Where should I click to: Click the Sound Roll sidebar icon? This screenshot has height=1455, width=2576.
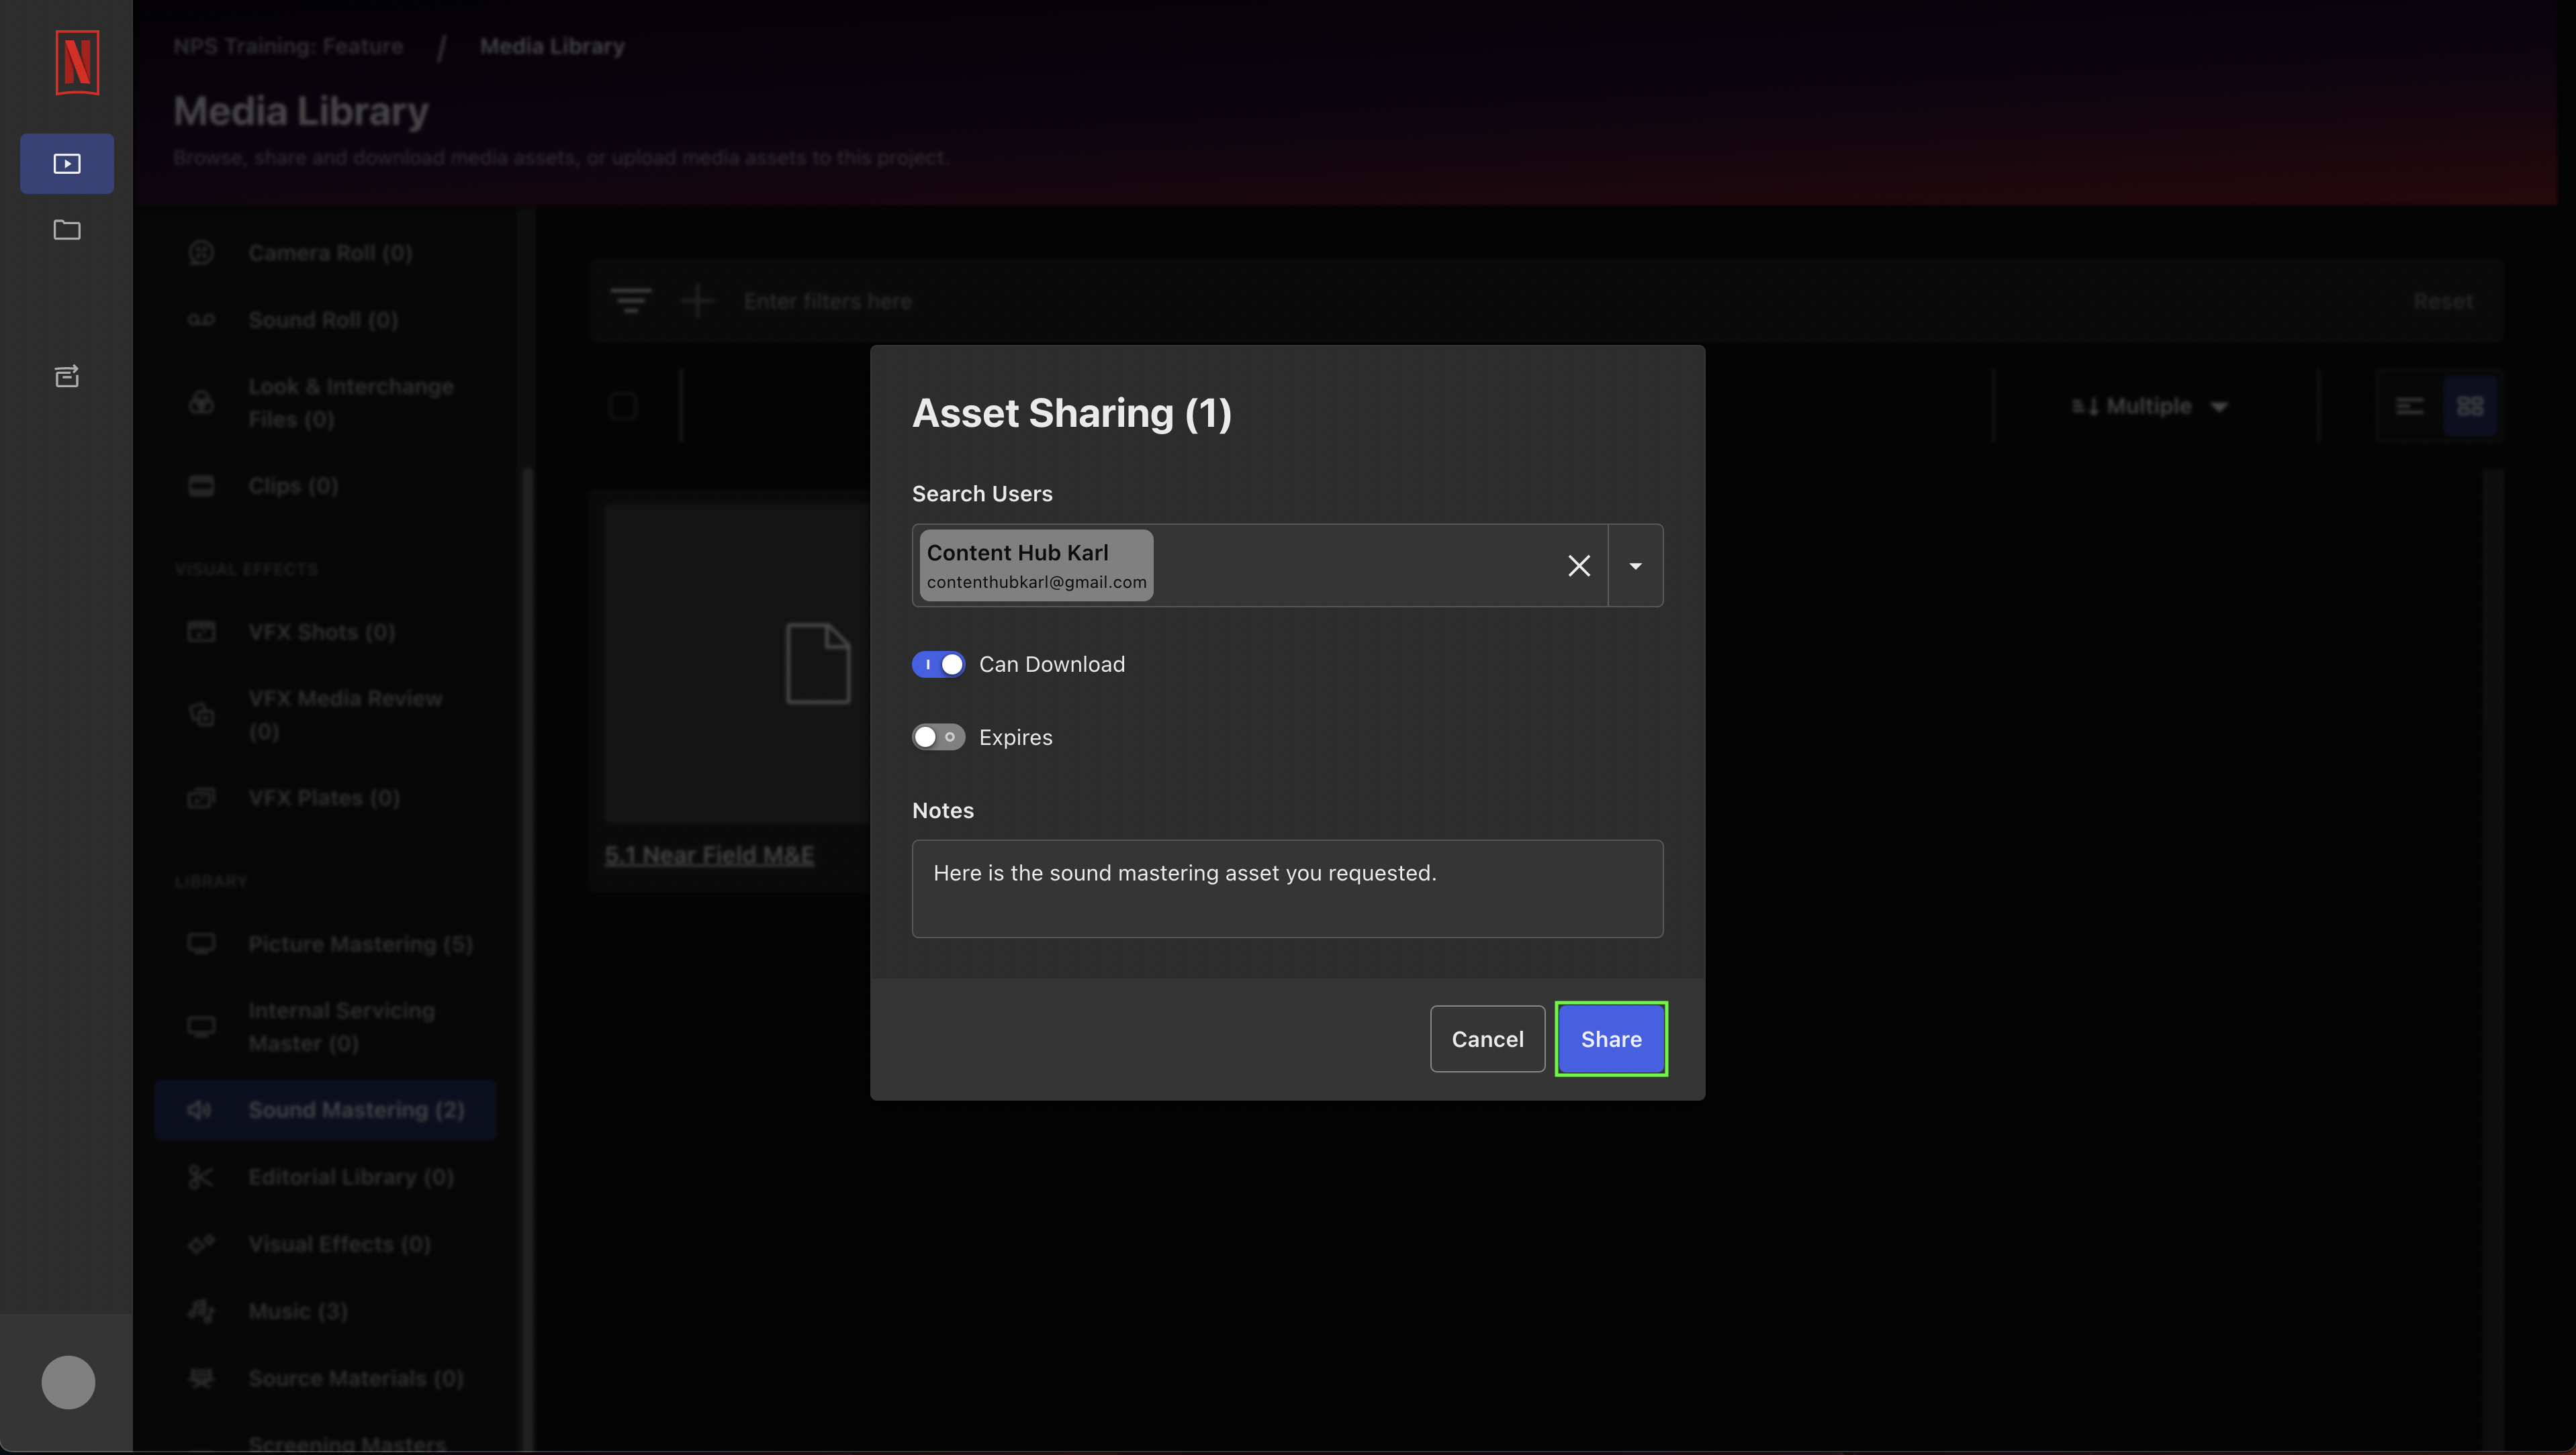coord(200,320)
